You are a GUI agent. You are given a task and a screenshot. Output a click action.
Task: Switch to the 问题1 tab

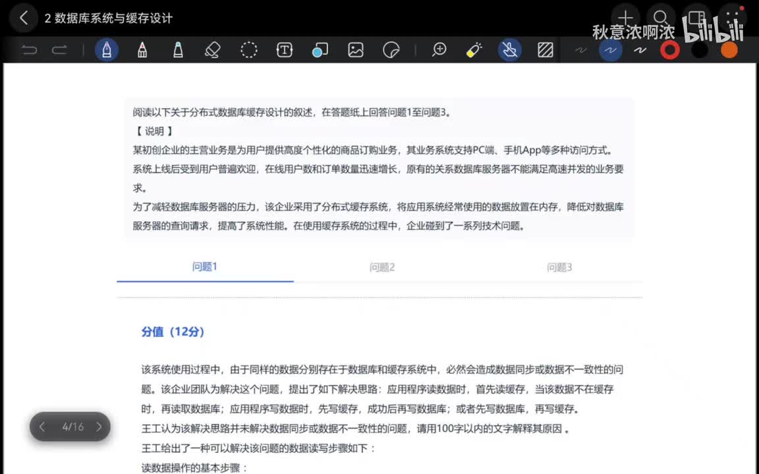[205, 267]
